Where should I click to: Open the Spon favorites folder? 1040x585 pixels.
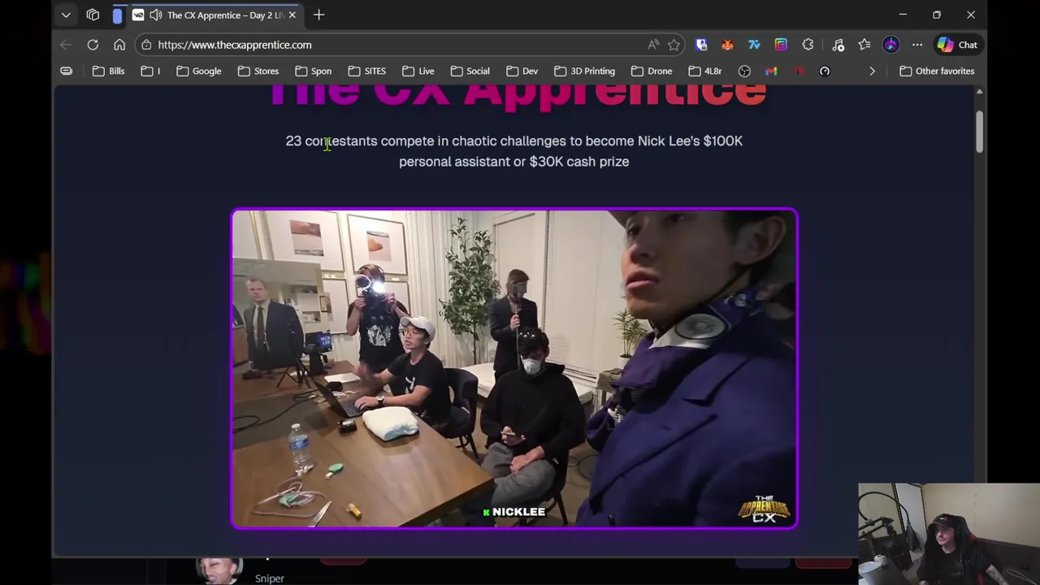[x=313, y=71]
